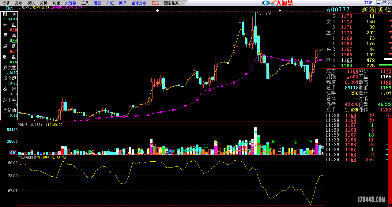Click stock name 新潮实业
The height and width of the screenshot is (207, 392).
tap(376, 10)
